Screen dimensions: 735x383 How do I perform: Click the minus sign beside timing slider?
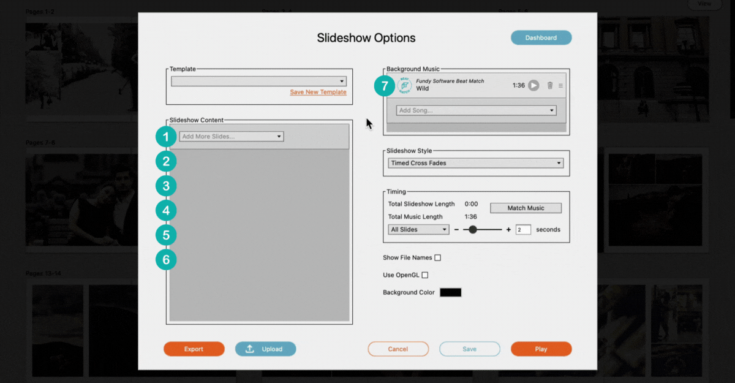coord(456,230)
